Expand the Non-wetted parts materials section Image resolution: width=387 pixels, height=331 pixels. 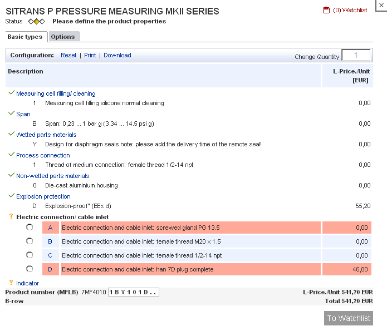point(52,176)
